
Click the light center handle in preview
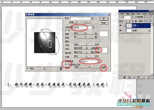[49, 42]
